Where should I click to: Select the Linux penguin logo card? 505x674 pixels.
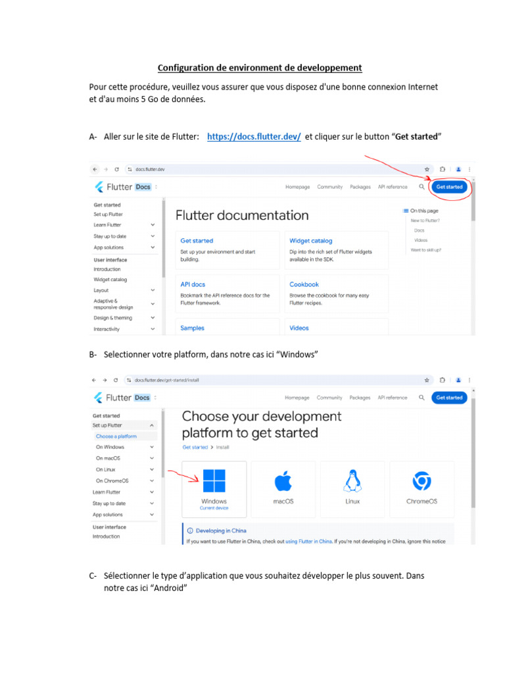[x=352, y=489]
